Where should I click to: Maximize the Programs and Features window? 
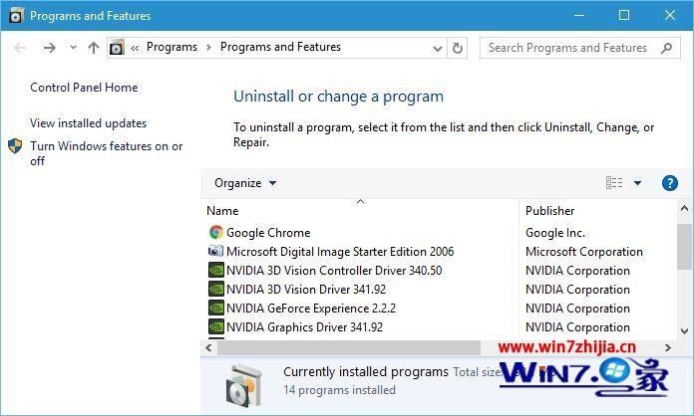click(x=624, y=15)
